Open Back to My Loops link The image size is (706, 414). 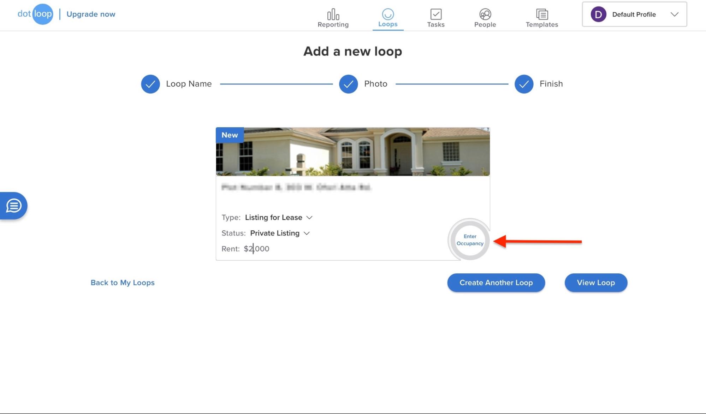coord(123,283)
